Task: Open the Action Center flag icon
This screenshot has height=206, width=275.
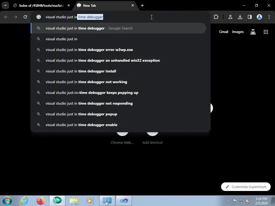Action: point(235,201)
